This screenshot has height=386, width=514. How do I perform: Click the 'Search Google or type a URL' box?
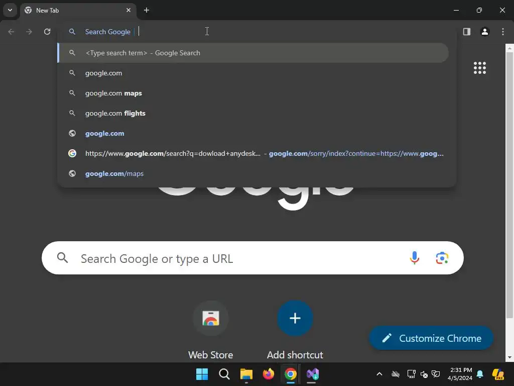click(252, 258)
